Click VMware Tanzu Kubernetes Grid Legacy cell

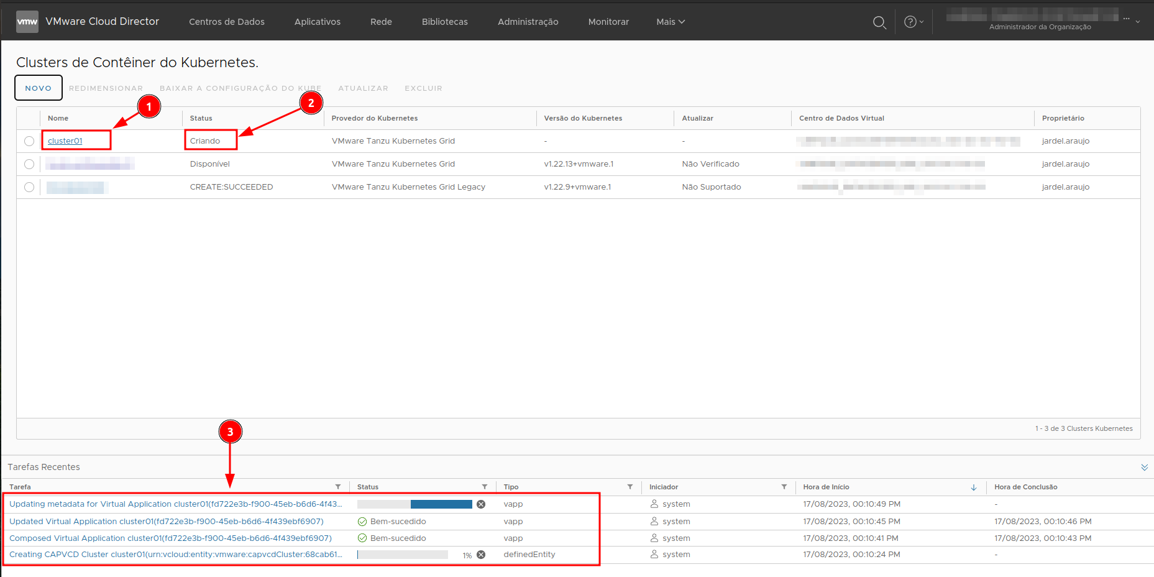(408, 187)
